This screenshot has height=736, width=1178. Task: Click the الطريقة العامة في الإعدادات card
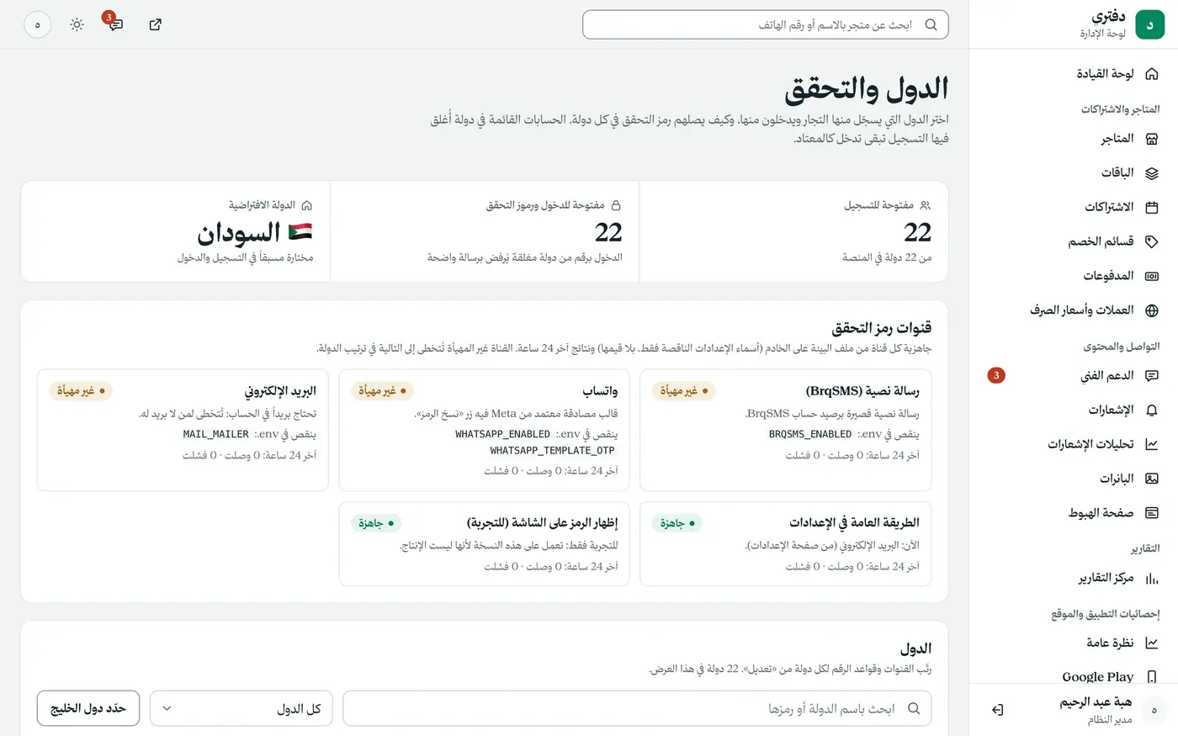785,544
